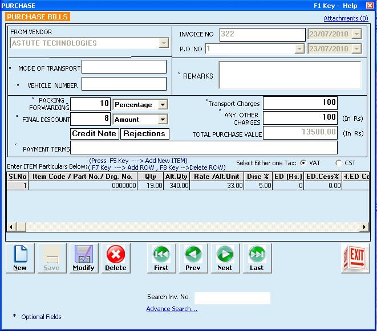Viewport: 377px width, 331px height.
Task: Click into the Search Inv. No. field
Action: pyautogui.click(x=232, y=298)
